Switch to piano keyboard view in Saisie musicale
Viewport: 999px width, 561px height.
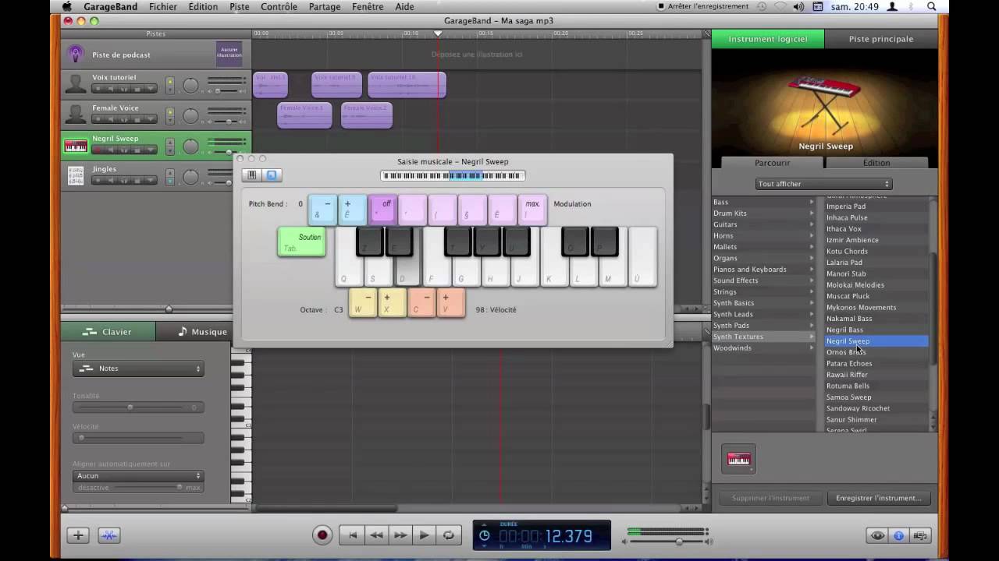pos(251,175)
